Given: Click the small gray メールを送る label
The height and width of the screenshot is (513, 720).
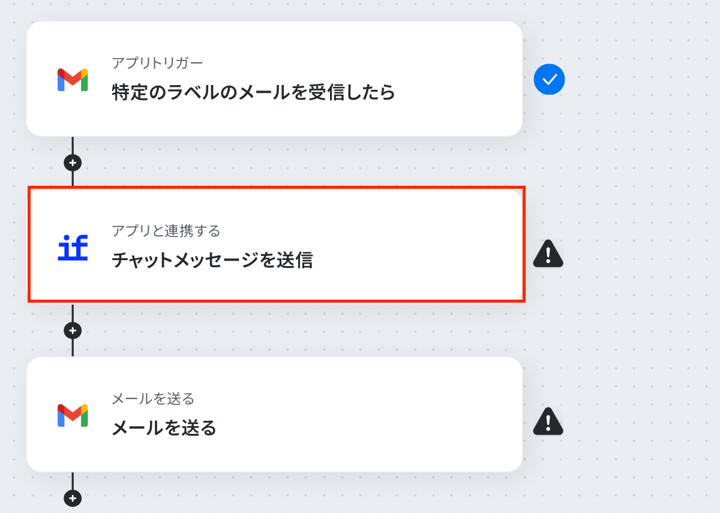Looking at the screenshot, I should pos(153,399).
